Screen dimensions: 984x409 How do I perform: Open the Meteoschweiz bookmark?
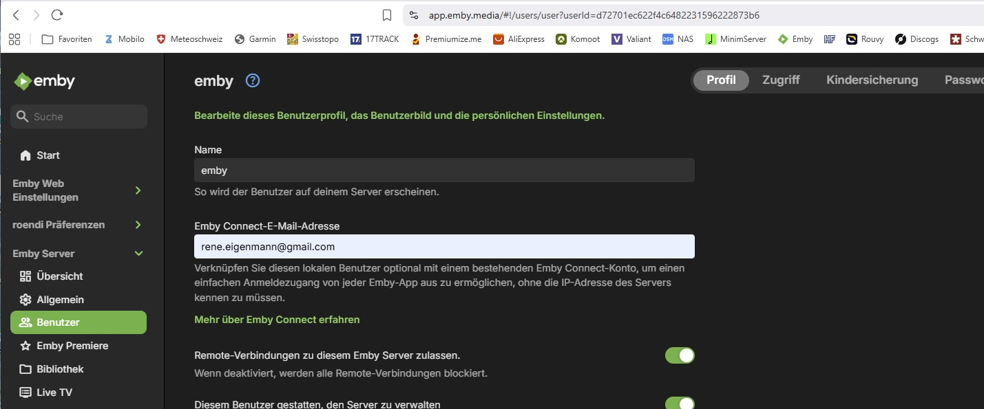pos(189,39)
